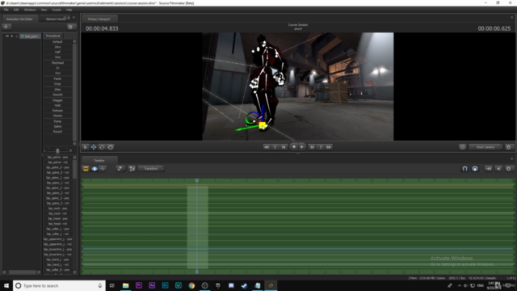Expand the animation set tree arrow

coord(12,36)
